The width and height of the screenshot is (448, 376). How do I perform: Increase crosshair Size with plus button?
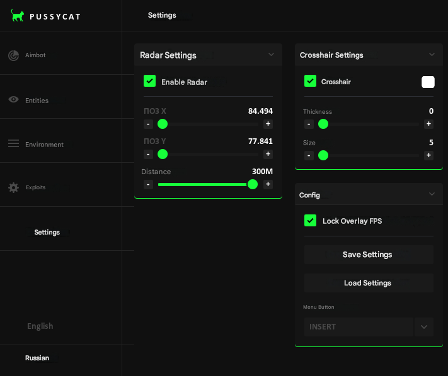(x=428, y=155)
